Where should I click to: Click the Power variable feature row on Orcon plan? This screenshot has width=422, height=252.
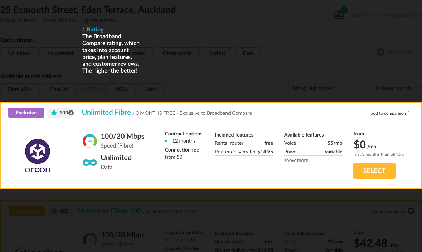pyautogui.click(x=313, y=152)
